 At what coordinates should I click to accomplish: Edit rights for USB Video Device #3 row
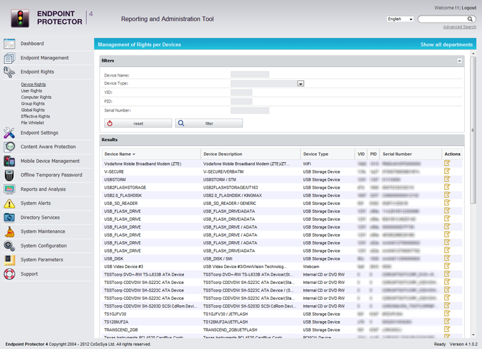447,266
